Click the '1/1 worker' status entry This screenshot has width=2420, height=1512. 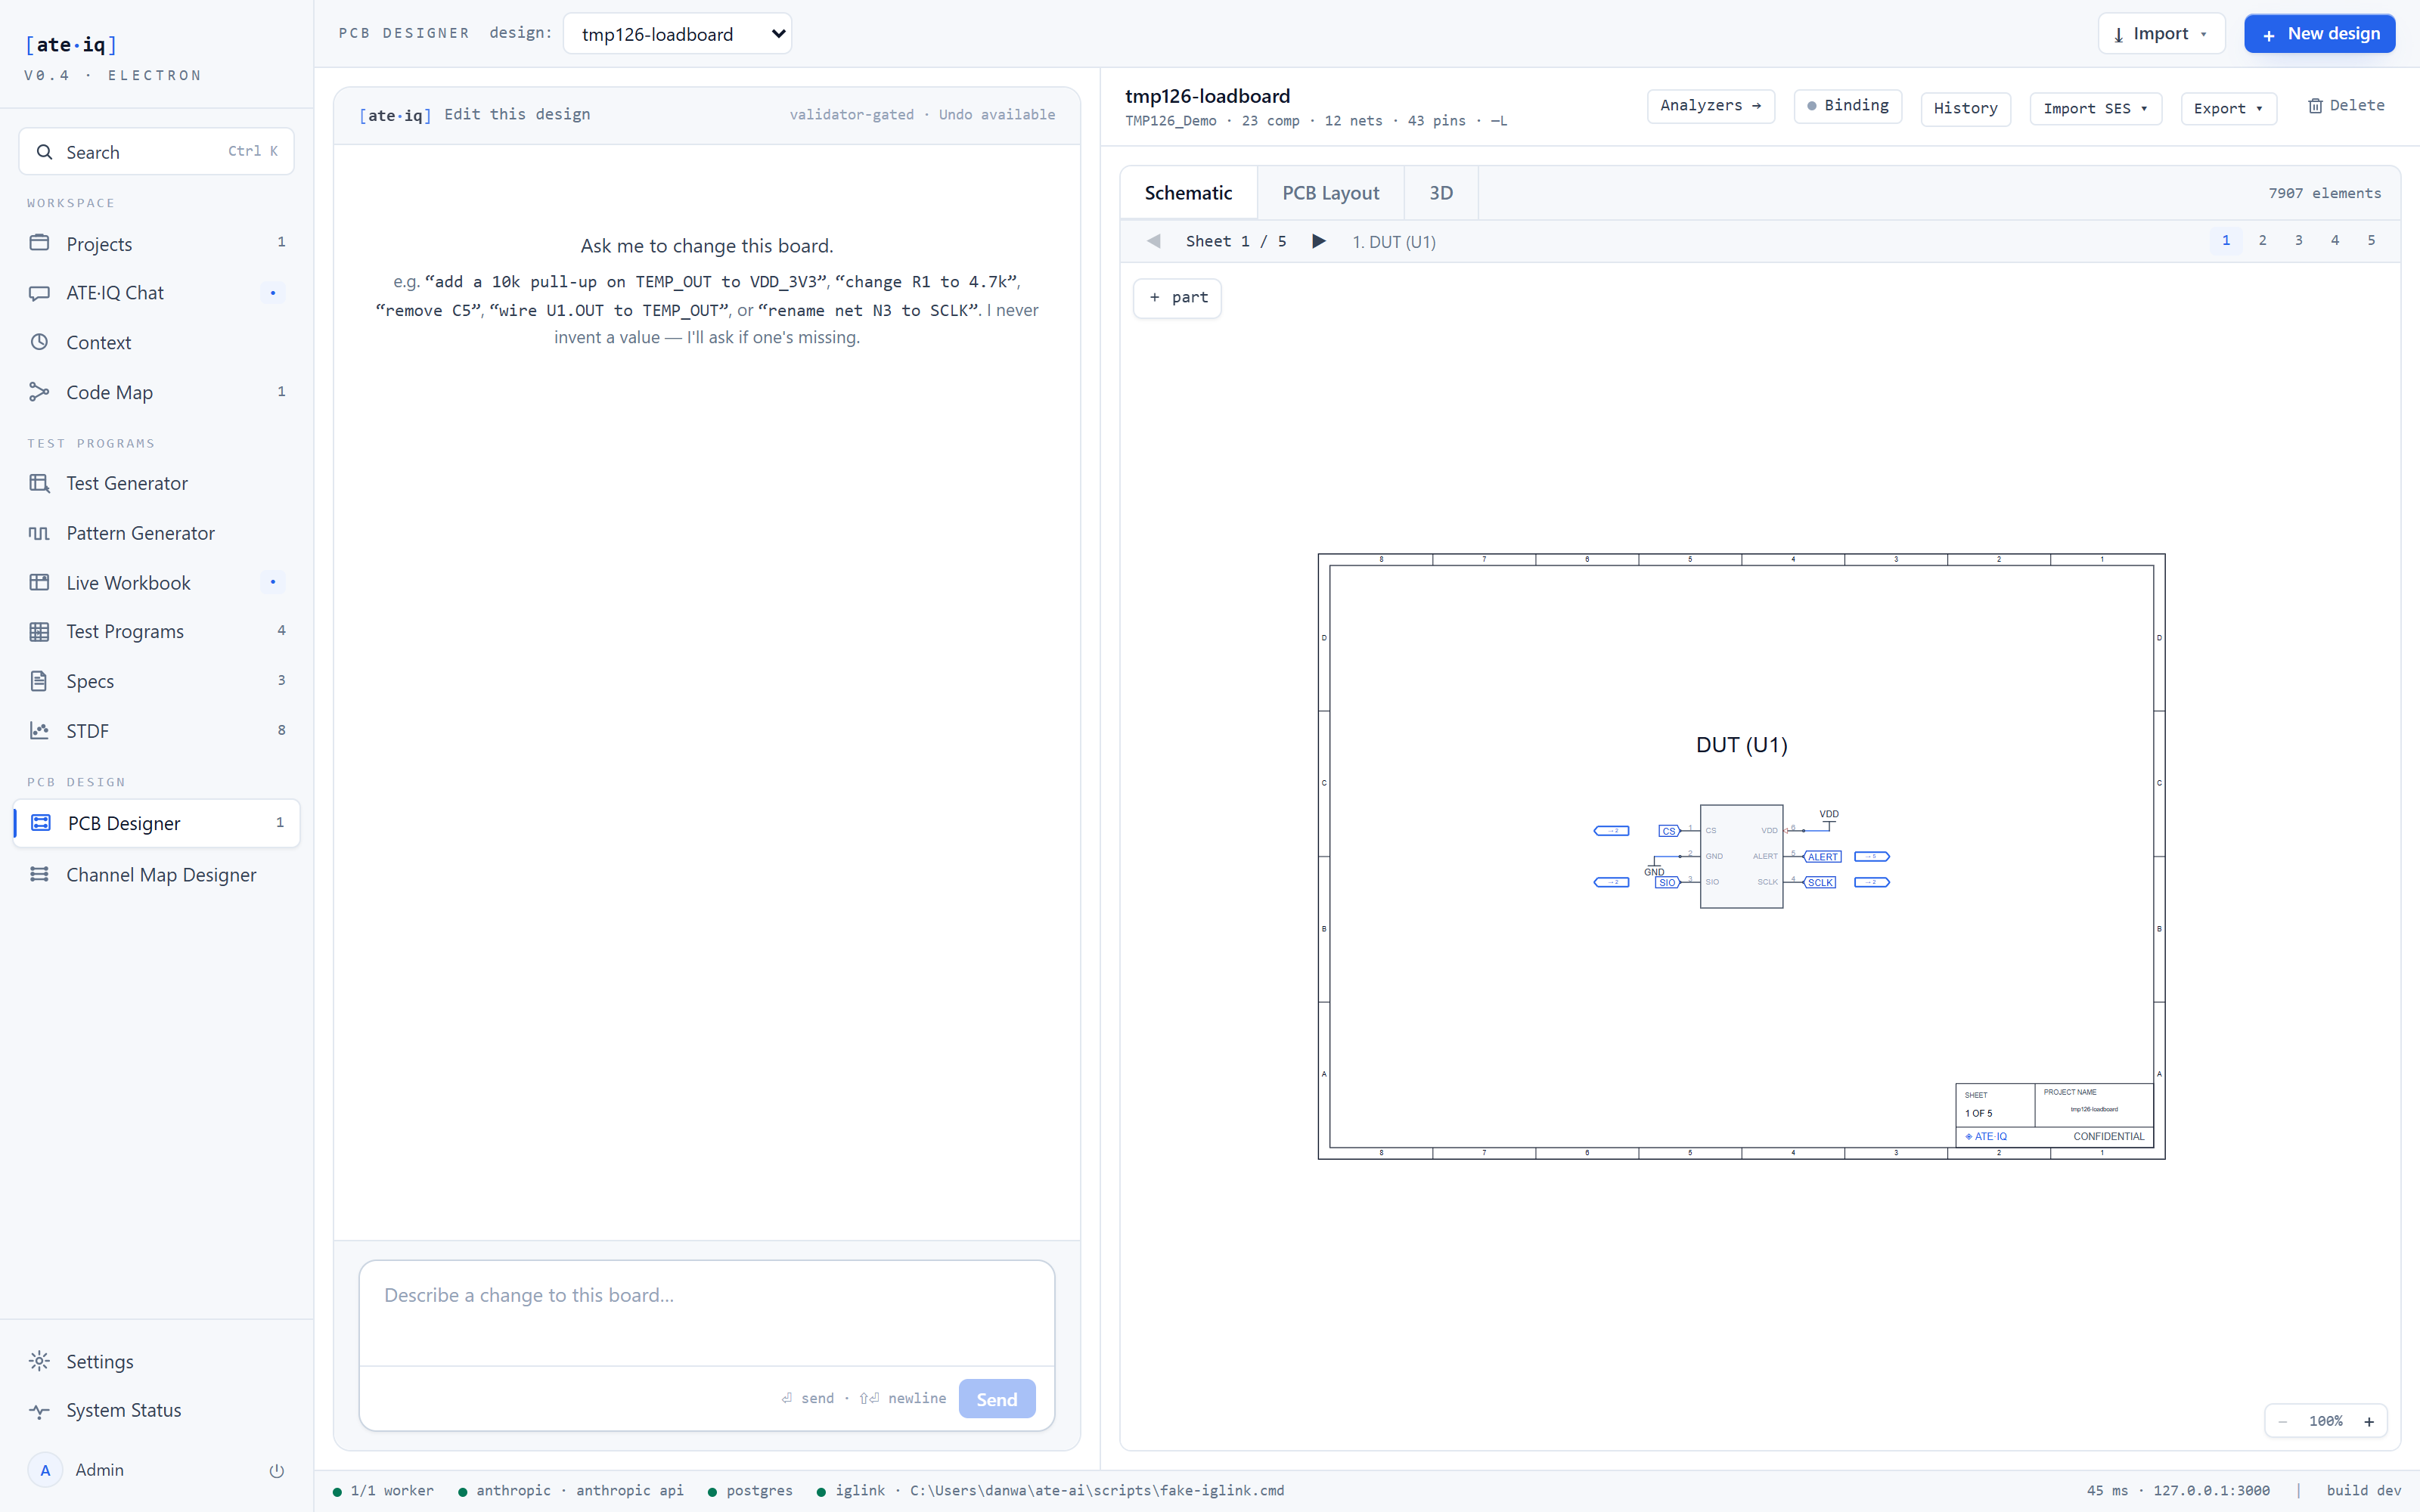(x=383, y=1491)
